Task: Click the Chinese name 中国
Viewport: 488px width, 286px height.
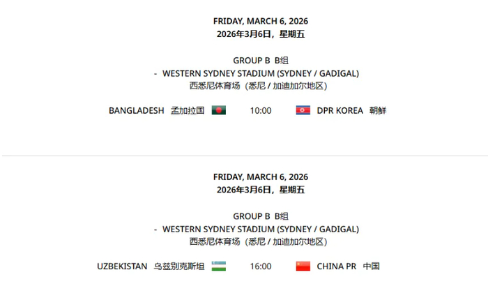Action: [371, 266]
